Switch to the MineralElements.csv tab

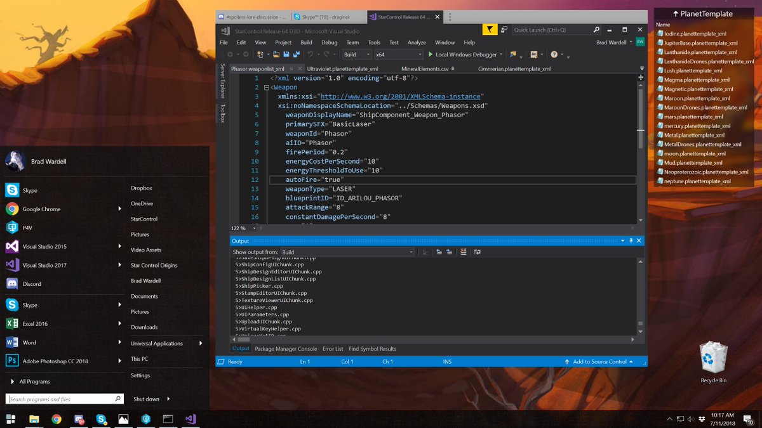click(425, 68)
